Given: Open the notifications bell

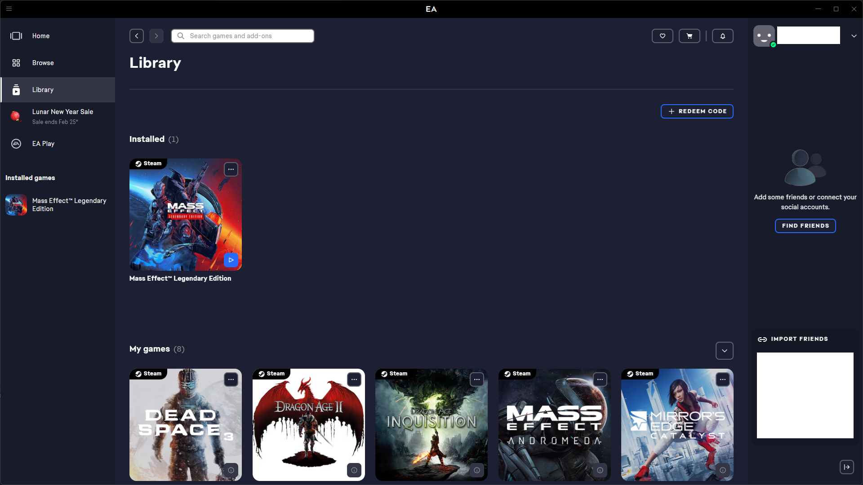Looking at the screenshot, I should coord(722,36).
